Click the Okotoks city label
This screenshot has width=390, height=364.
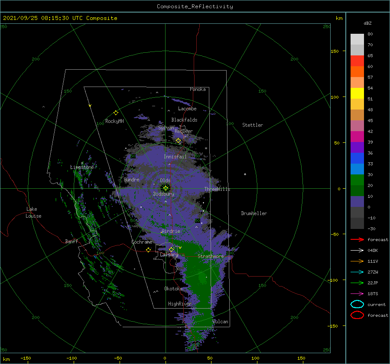pyautogui.click(x=173, y=288)
